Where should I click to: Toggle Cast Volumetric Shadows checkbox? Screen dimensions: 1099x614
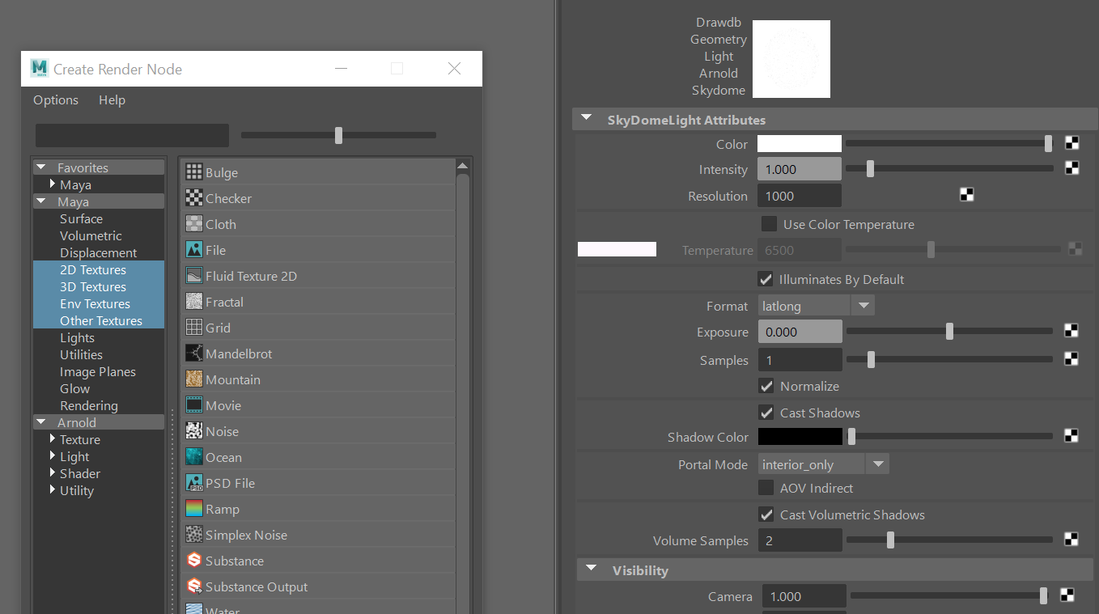[766, 514]
